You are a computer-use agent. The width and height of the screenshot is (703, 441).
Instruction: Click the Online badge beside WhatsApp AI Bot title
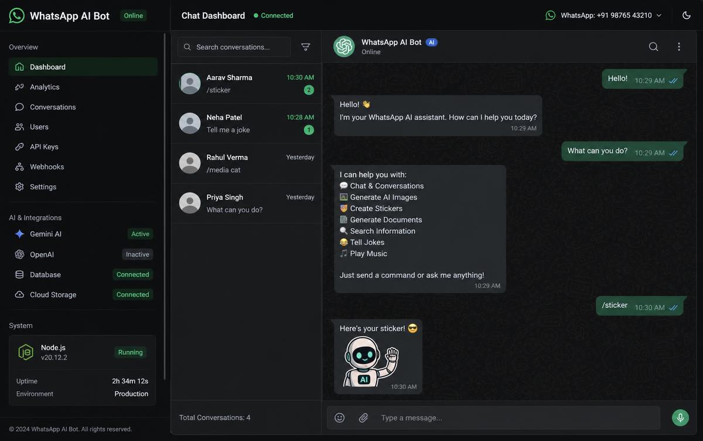coord(134,16)
